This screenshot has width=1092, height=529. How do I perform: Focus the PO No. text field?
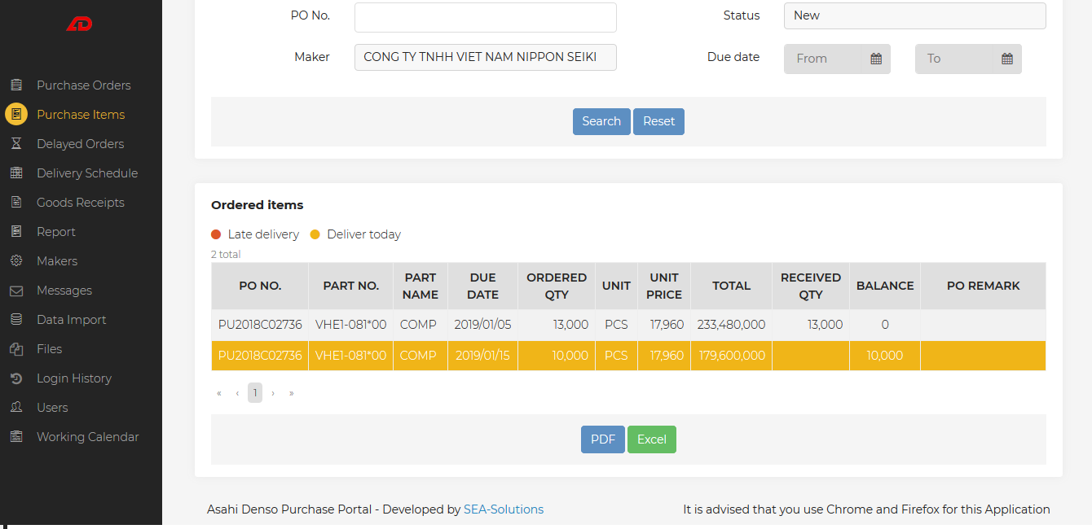tap(485, 17)
